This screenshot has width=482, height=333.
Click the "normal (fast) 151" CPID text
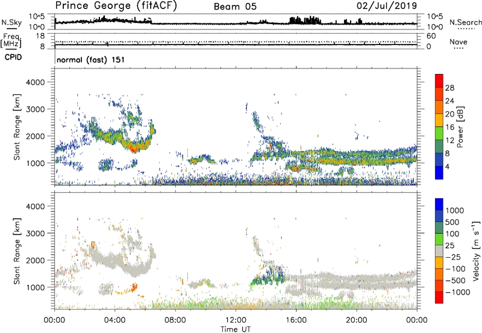(x=91, y=60)
